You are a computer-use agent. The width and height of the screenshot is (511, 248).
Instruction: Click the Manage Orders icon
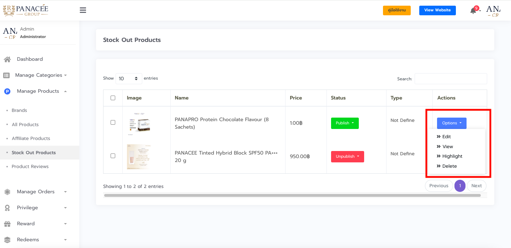(7, 192)
